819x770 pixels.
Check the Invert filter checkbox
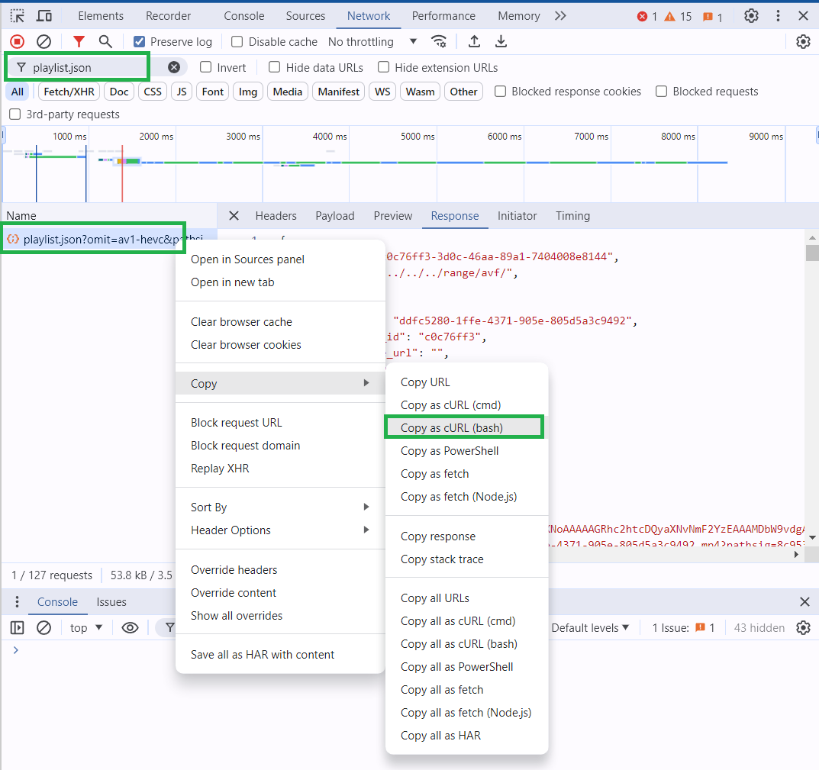click(206, 67)
